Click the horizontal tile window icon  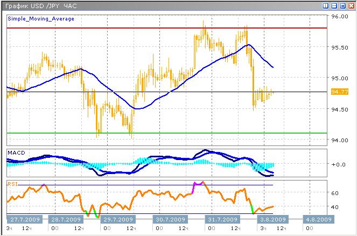click(x=334, y=5)
